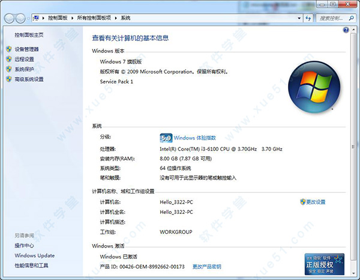The height and width of the screenshot is (280, 360).
Task: Minimize the System window
Action: (322, 4)
